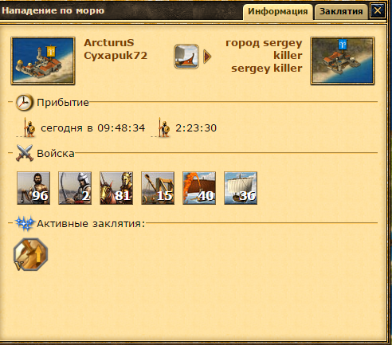Screen dimensions: 392x345
Task: Open the город sergey killer town link
Action: (264, 49)
